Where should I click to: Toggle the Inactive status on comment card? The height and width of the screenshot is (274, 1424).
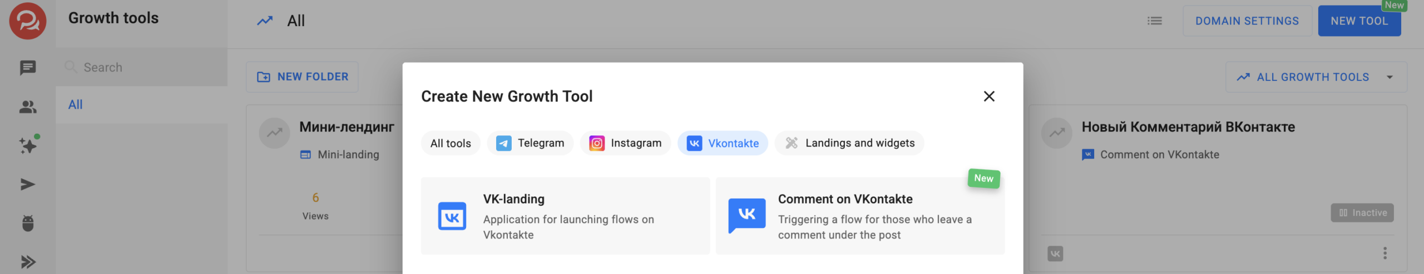pos(1362,213)
